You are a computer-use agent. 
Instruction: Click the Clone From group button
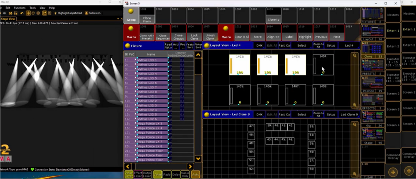[x=147, y=15]
